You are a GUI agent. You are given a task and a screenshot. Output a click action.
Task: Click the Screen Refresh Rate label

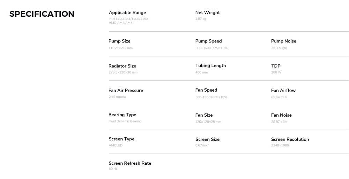click(x=129, y=163)
